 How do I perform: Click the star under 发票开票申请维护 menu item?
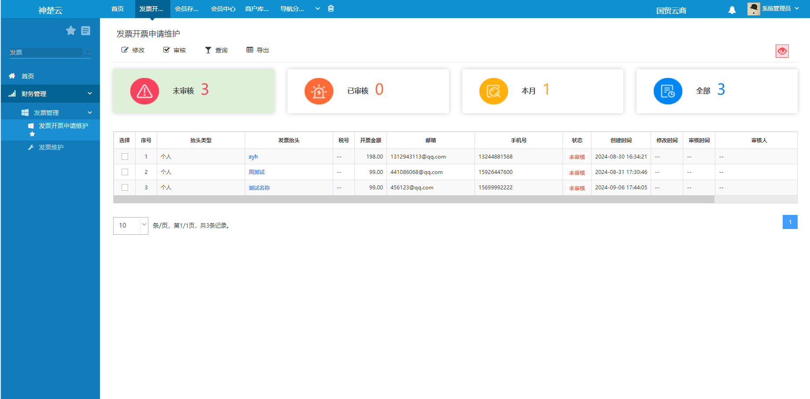click(x=32, y=134)
